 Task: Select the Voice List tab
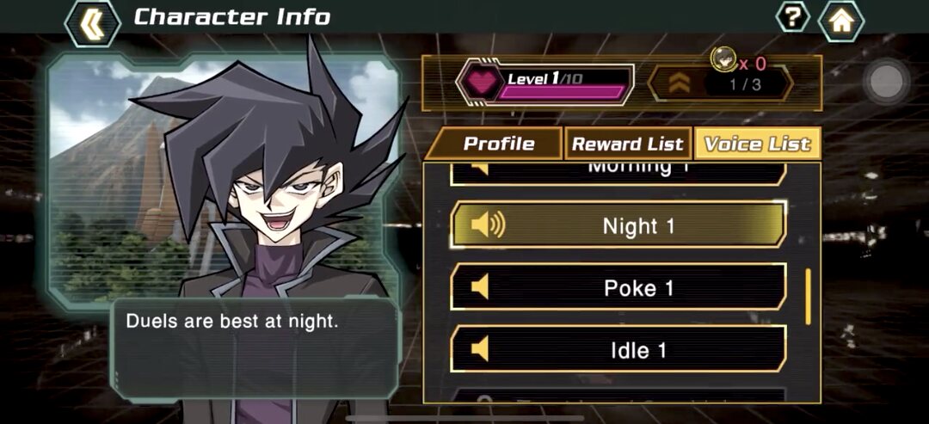(757, 144)
